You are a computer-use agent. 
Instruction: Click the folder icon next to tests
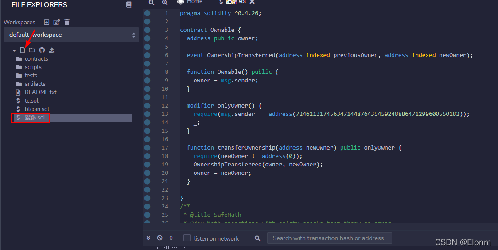click(x=19, y=76)
